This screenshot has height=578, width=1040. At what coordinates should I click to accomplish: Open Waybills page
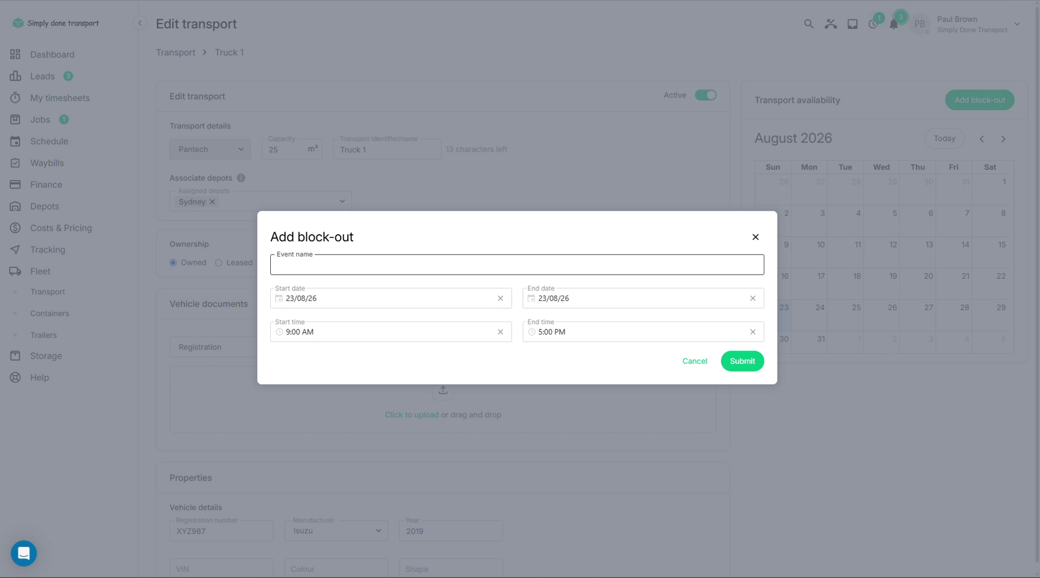[47, 163]
